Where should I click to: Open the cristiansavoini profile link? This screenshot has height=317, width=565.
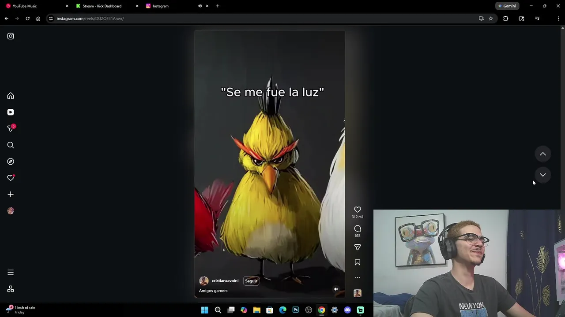(225, 280)
